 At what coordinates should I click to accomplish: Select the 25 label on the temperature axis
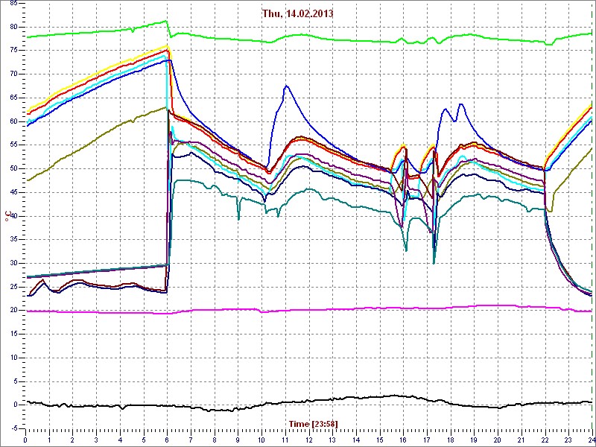pos(13,287)
